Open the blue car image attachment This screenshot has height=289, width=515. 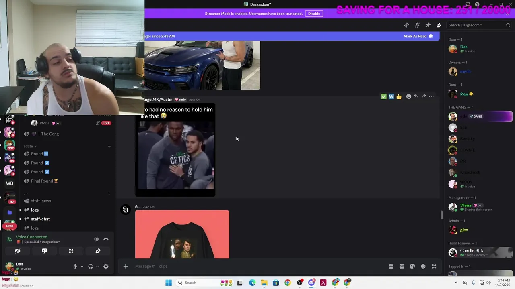pyautogui.click(x=202, y=65)
